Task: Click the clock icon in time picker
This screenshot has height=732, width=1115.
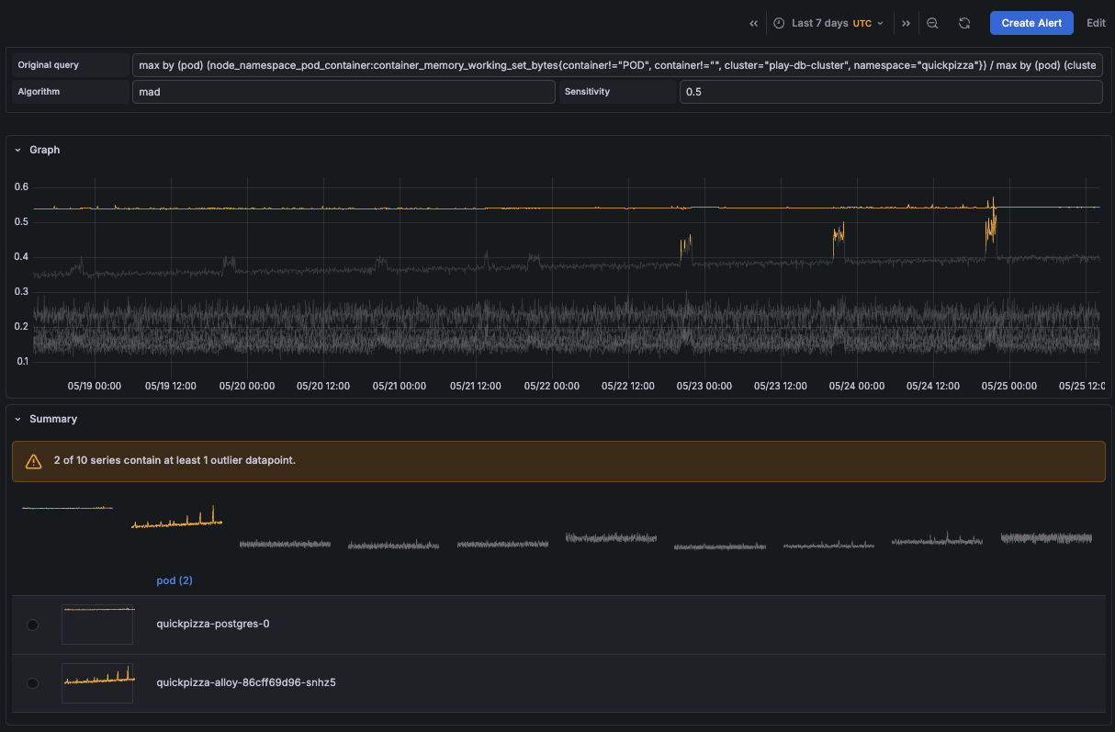Action: (779, 23)
